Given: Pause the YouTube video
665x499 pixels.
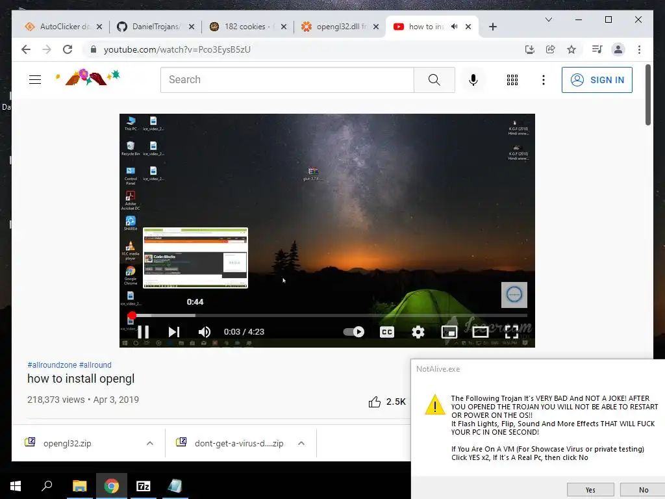Looking at the screenshot, I should point(144,332).
